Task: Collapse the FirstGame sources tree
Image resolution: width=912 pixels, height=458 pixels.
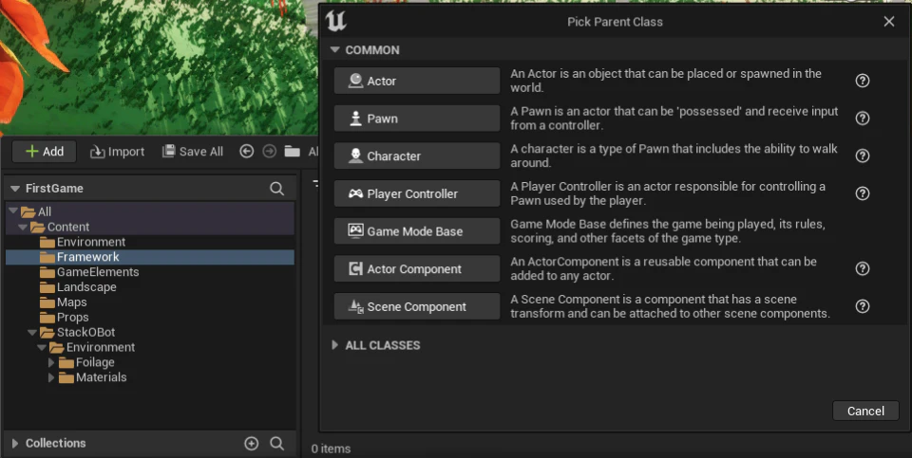Action: pyautogui.click(x=16, y=189)
